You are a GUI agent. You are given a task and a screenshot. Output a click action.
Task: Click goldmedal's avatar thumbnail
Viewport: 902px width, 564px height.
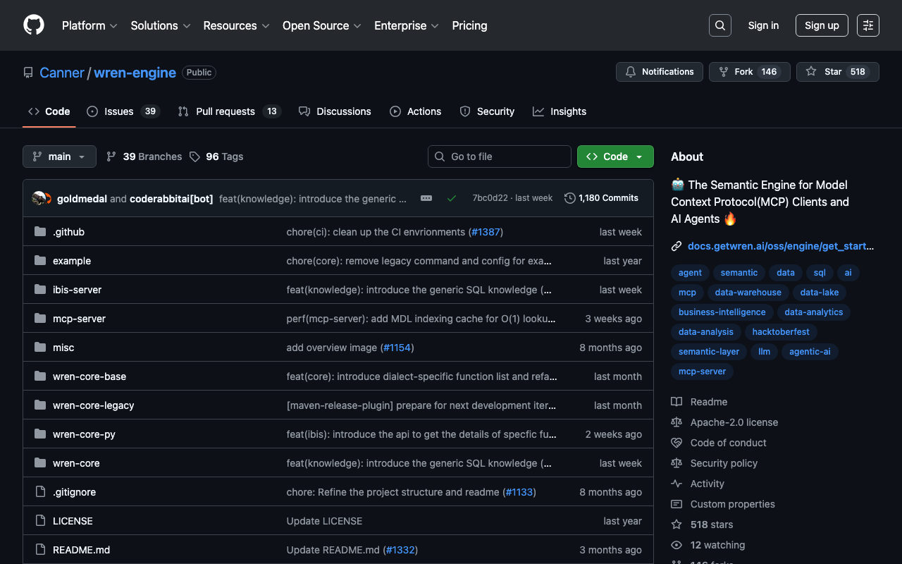(39, 199)
